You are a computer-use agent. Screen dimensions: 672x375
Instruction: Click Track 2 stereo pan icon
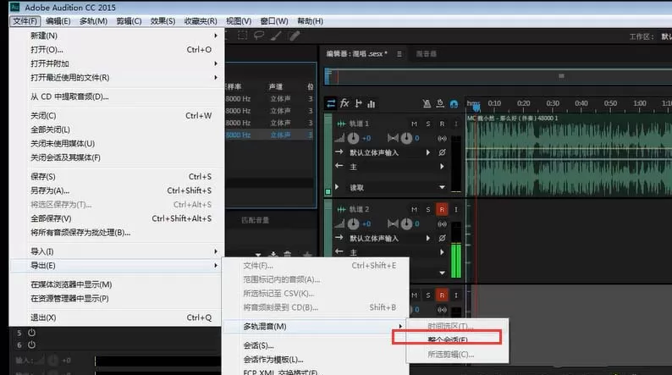(x=393, y=223)
